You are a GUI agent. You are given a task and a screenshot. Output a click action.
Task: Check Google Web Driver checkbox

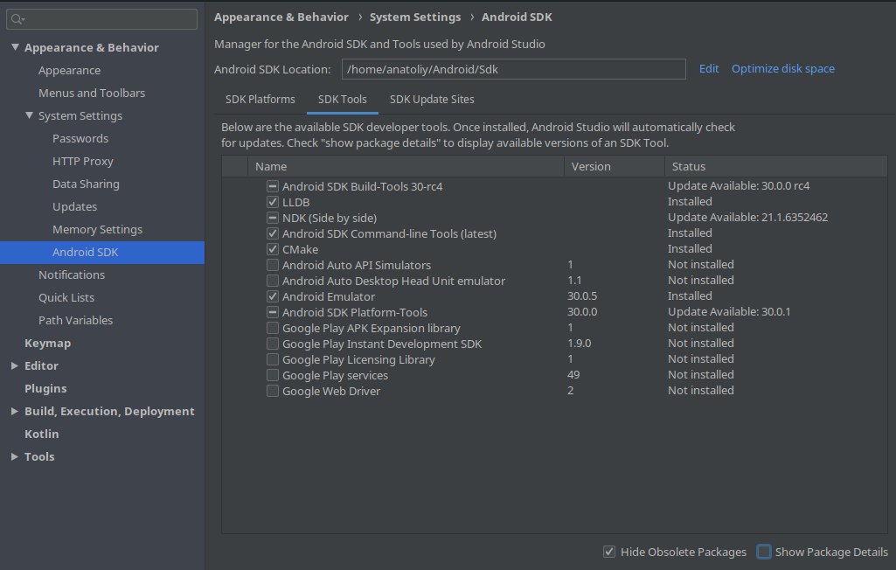pos(273,391)
